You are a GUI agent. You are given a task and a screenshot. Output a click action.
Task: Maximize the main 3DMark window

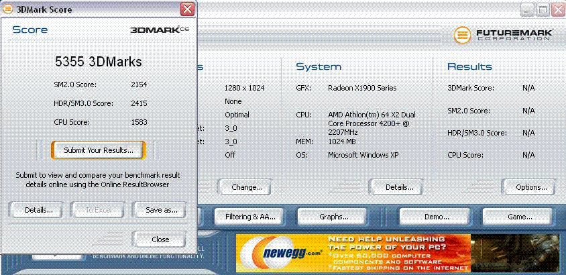[x=543, y=9]
